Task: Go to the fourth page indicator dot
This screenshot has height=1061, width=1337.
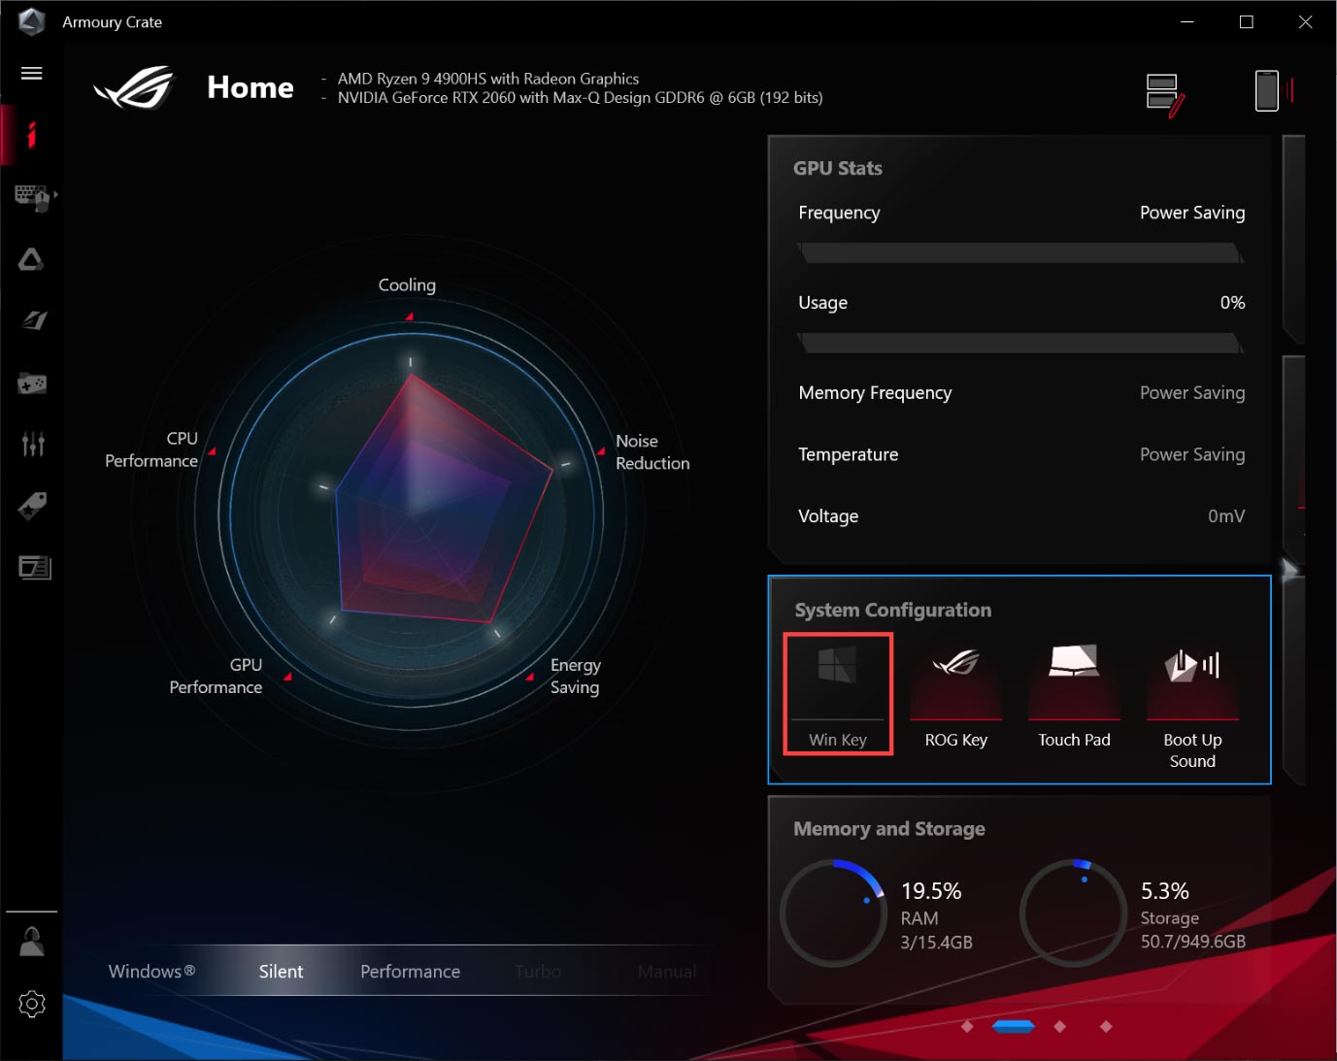Action: pos(1106,1026)
